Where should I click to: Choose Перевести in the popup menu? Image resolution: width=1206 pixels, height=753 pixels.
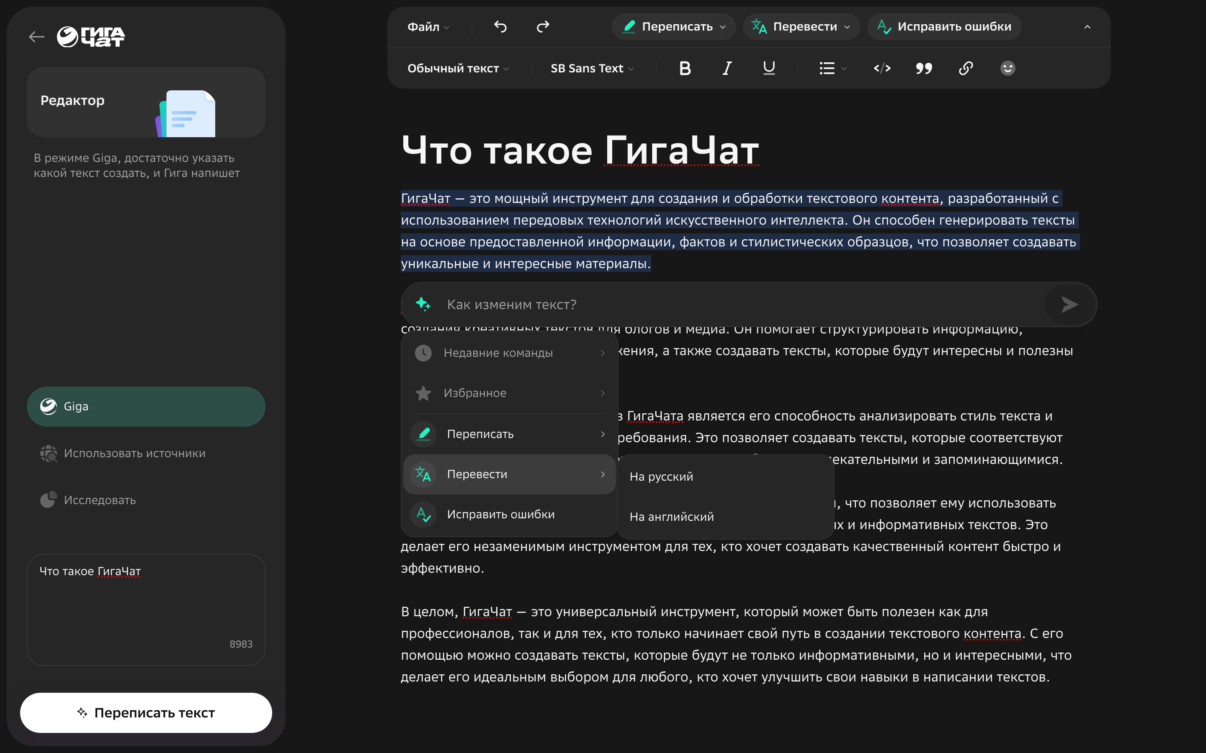pyautogui.click(x=509, y=474)
